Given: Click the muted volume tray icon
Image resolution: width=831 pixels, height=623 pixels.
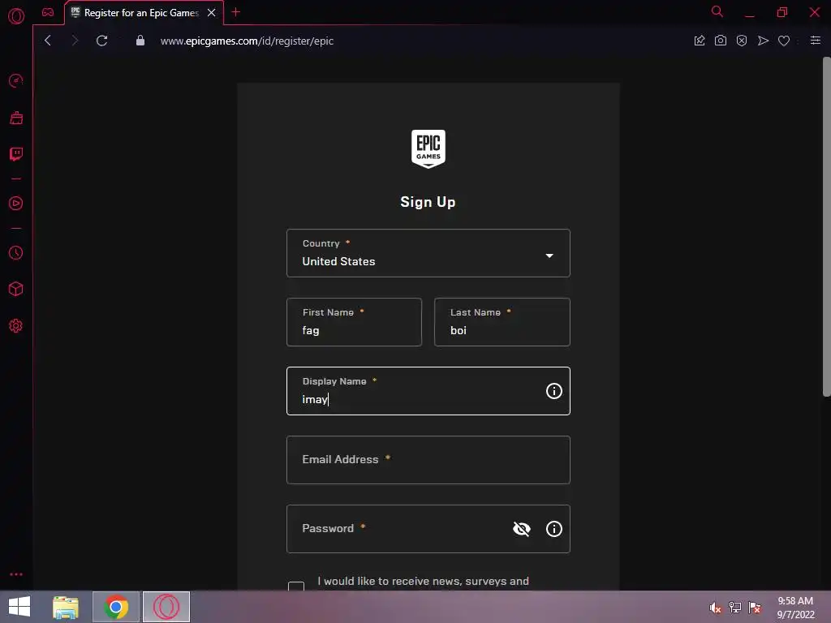Looking at the screenshot, I should coord(715,608).
